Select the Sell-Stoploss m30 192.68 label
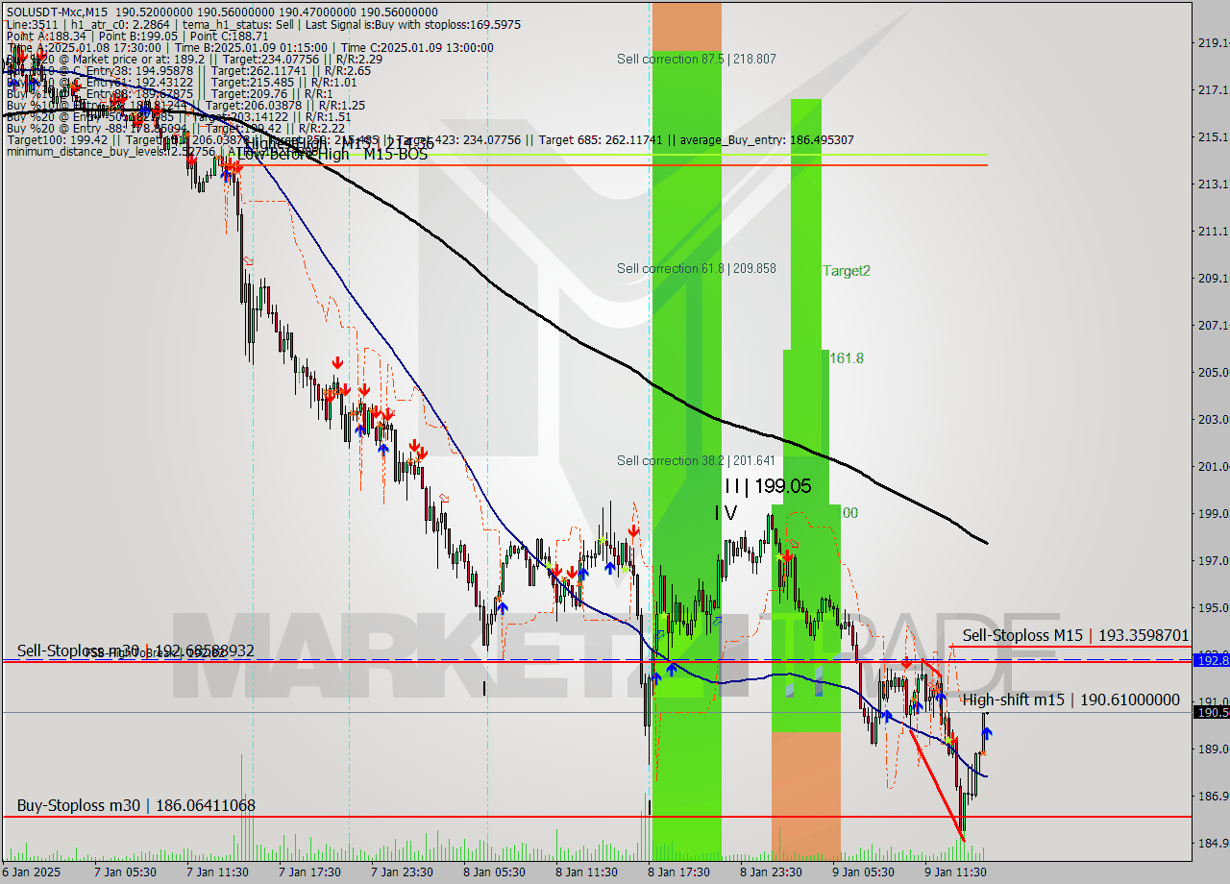Image resolution: width=1230 pixels, height=884 pixels. click(x=135, y=651)
